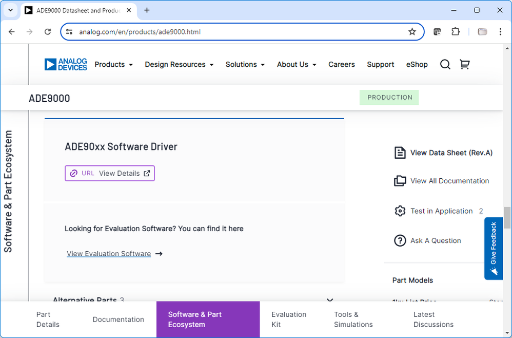Click the Analog Devices logo
512x338 pixels.
tap(66, 64)
